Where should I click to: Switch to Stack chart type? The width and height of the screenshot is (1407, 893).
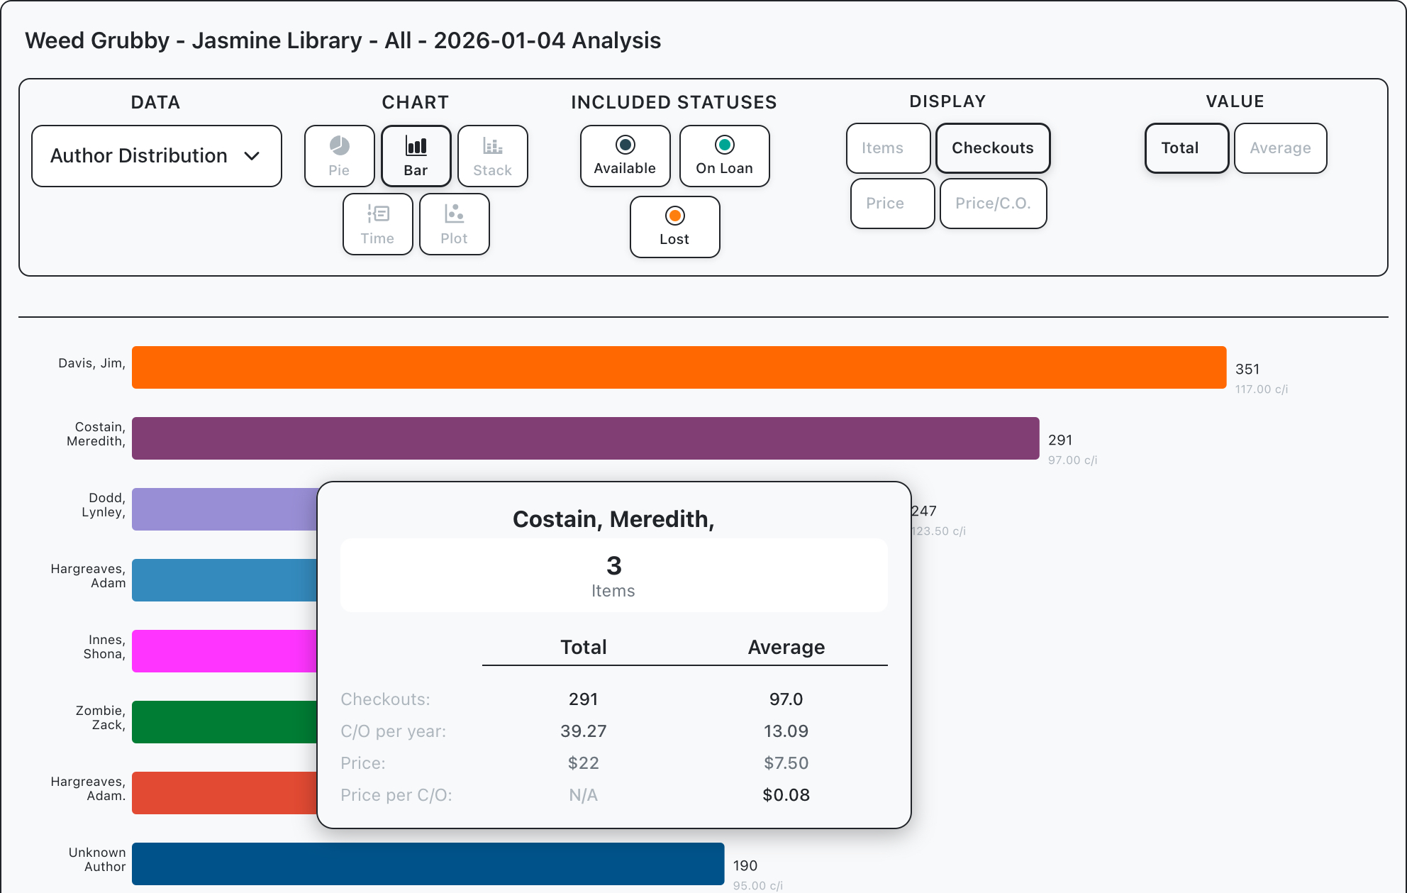tap(492, 155)
